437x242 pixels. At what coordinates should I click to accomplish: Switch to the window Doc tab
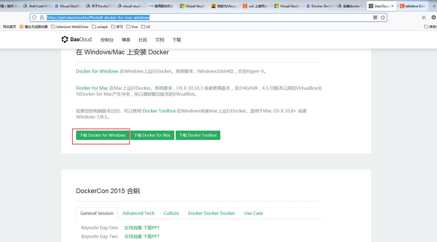(x=413, y=6)
